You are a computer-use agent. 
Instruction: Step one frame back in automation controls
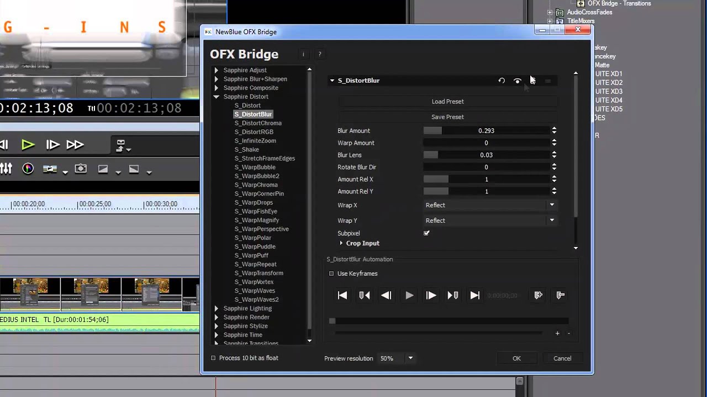[x=387, y=296]
